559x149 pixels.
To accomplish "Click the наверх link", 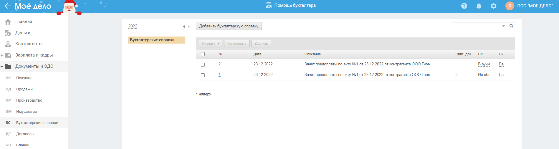I will [205, 94].
